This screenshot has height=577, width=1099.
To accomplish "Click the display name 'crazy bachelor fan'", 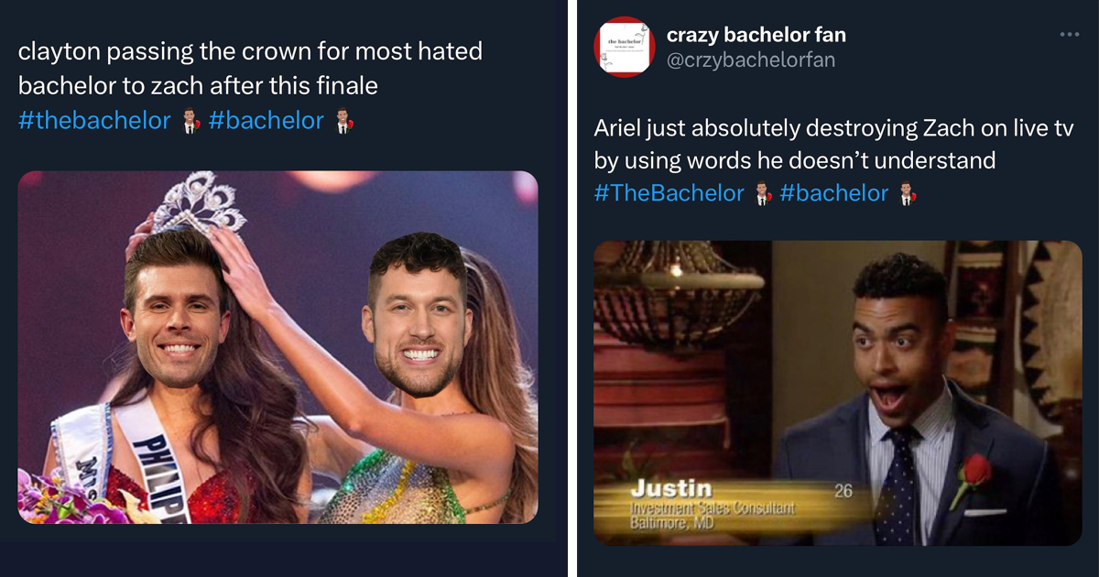I will pyautogui.click(x=756, y=35).
